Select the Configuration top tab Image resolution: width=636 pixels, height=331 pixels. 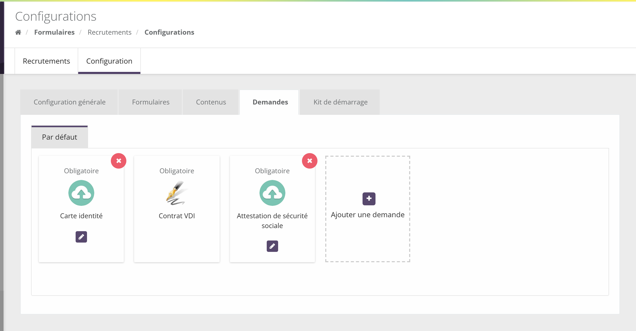tap(109, 61)
